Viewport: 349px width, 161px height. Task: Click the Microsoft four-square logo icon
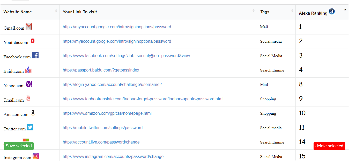click(x=26, y=140)
